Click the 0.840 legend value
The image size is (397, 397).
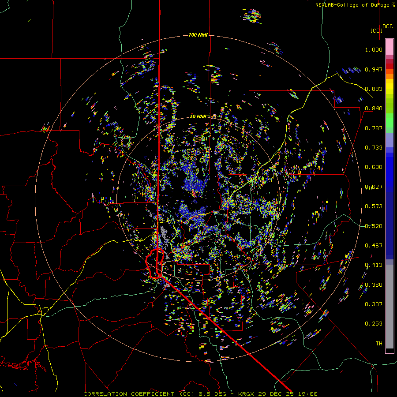(374, 109)
